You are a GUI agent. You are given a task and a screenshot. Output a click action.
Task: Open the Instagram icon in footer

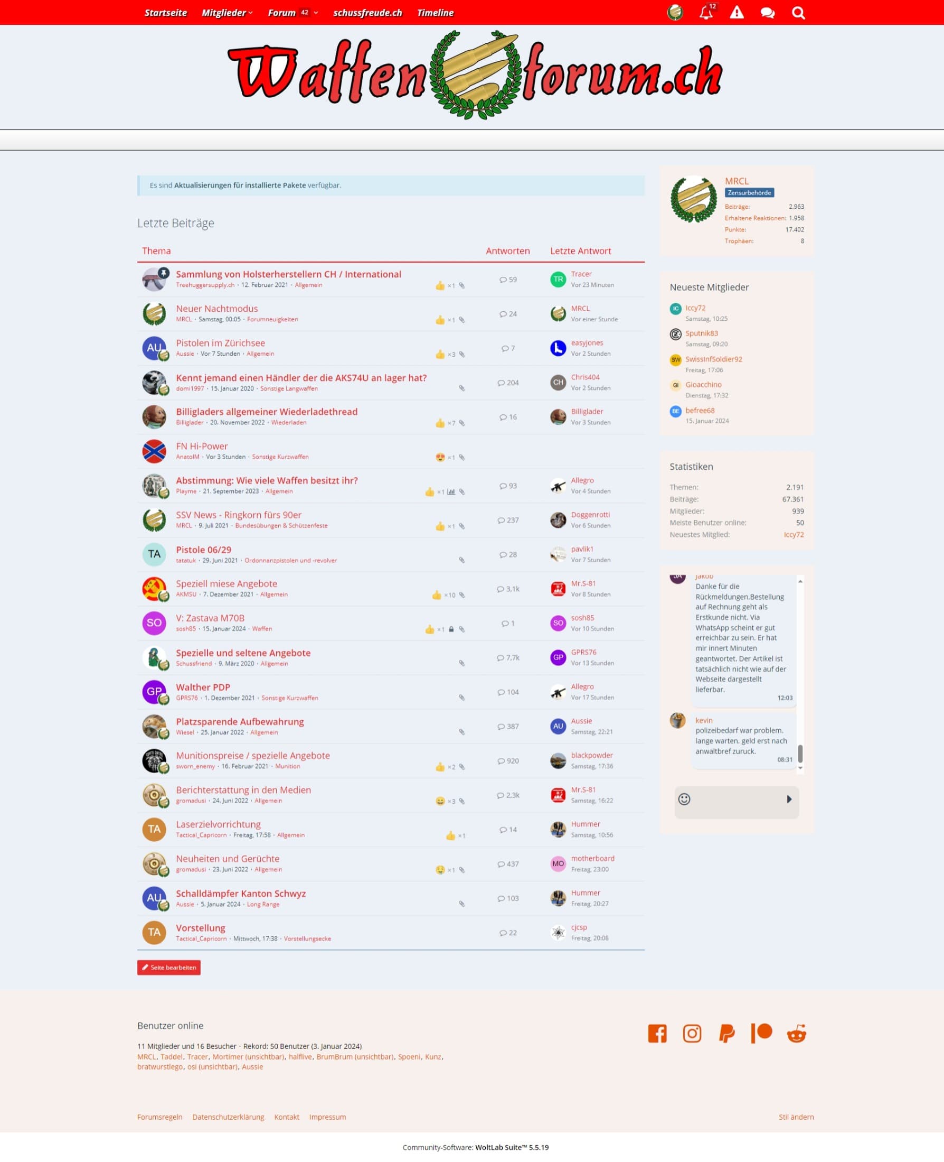coord(692,1033)
